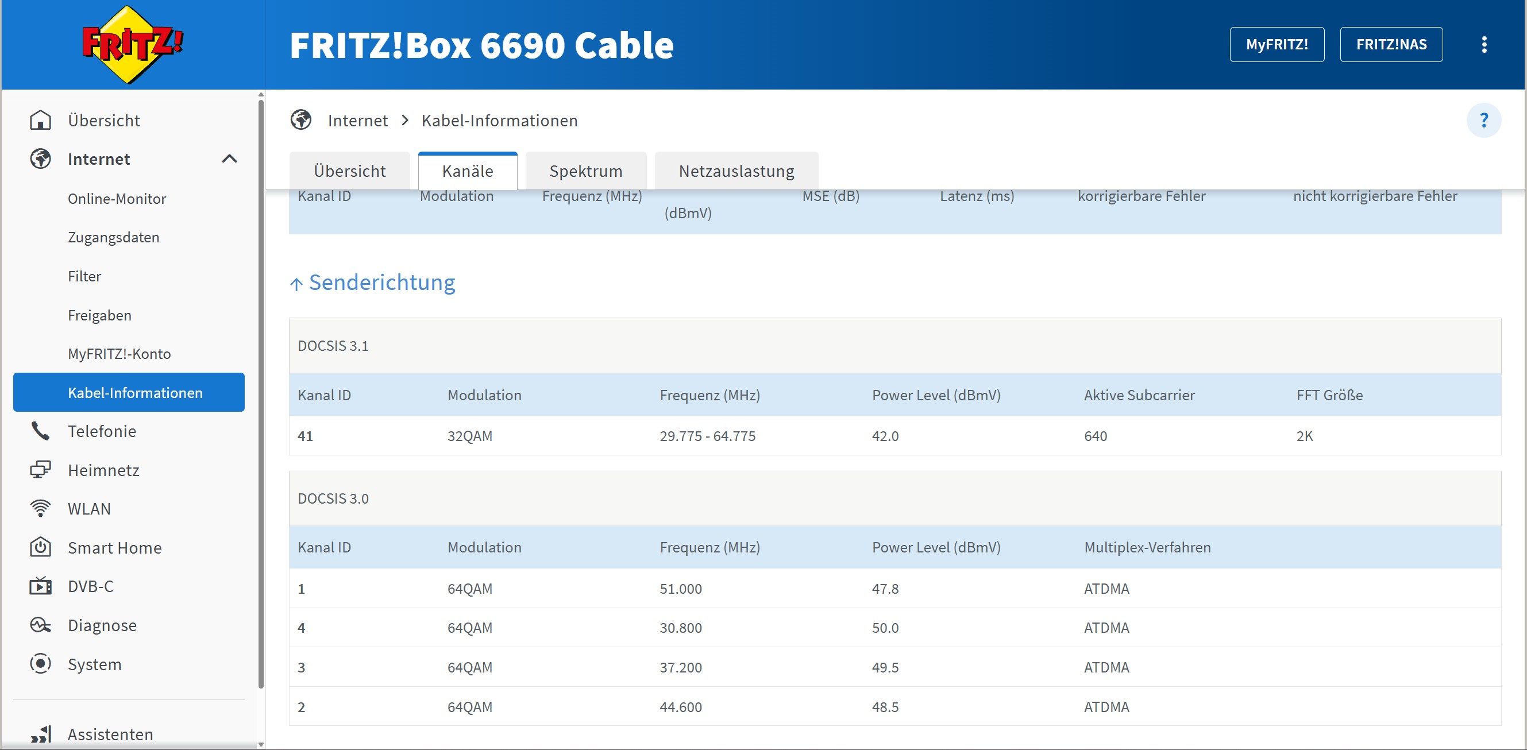Click the 32QAM modulation cell
Image resolution: width=1527 pixels, height=750 pixels.
469,436
